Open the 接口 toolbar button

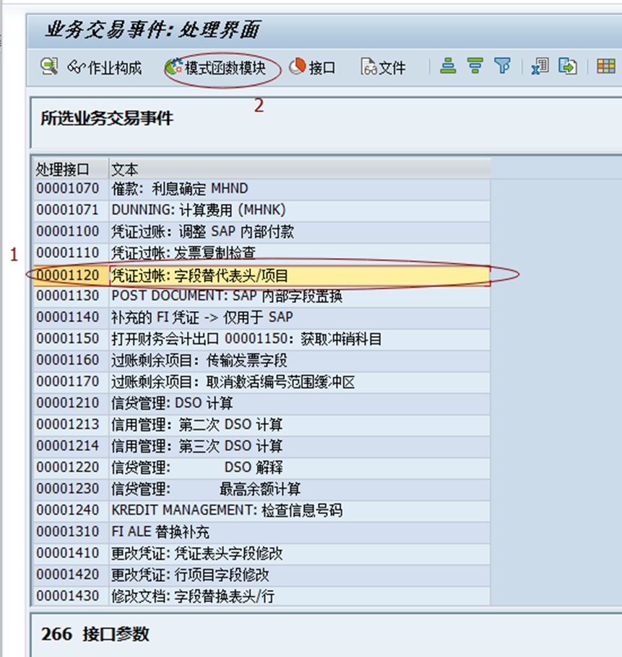(x=313, y=67)
